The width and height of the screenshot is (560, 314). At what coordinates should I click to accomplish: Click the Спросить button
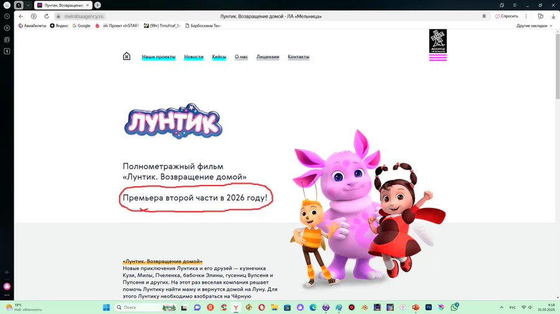click(x=506, y=16)
